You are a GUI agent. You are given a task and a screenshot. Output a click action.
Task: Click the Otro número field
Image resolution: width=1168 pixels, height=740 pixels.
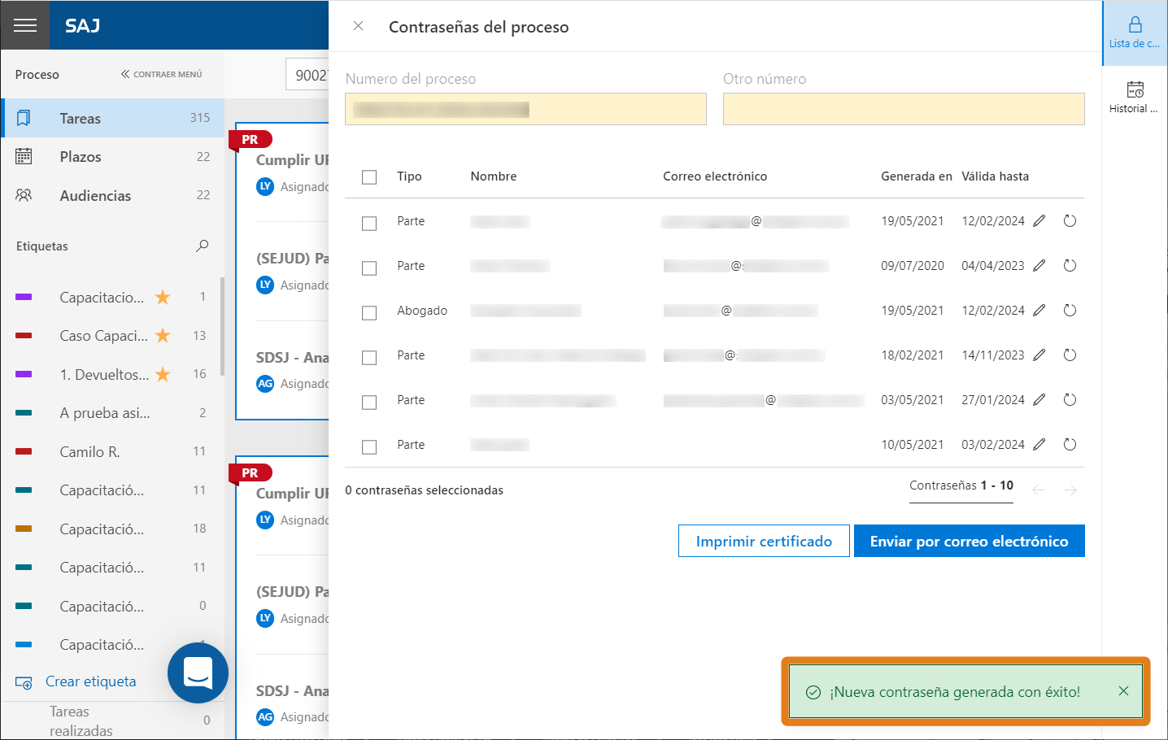(x=904, y=109)
